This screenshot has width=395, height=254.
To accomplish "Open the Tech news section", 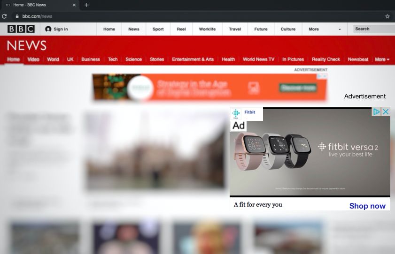I will point(113,60).
